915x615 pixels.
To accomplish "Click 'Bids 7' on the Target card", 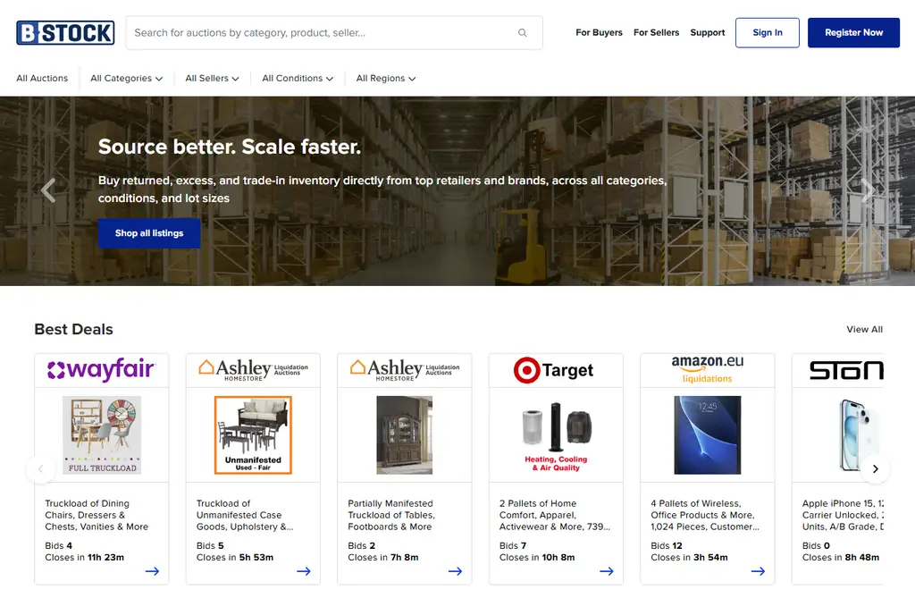I will (512, 545).
